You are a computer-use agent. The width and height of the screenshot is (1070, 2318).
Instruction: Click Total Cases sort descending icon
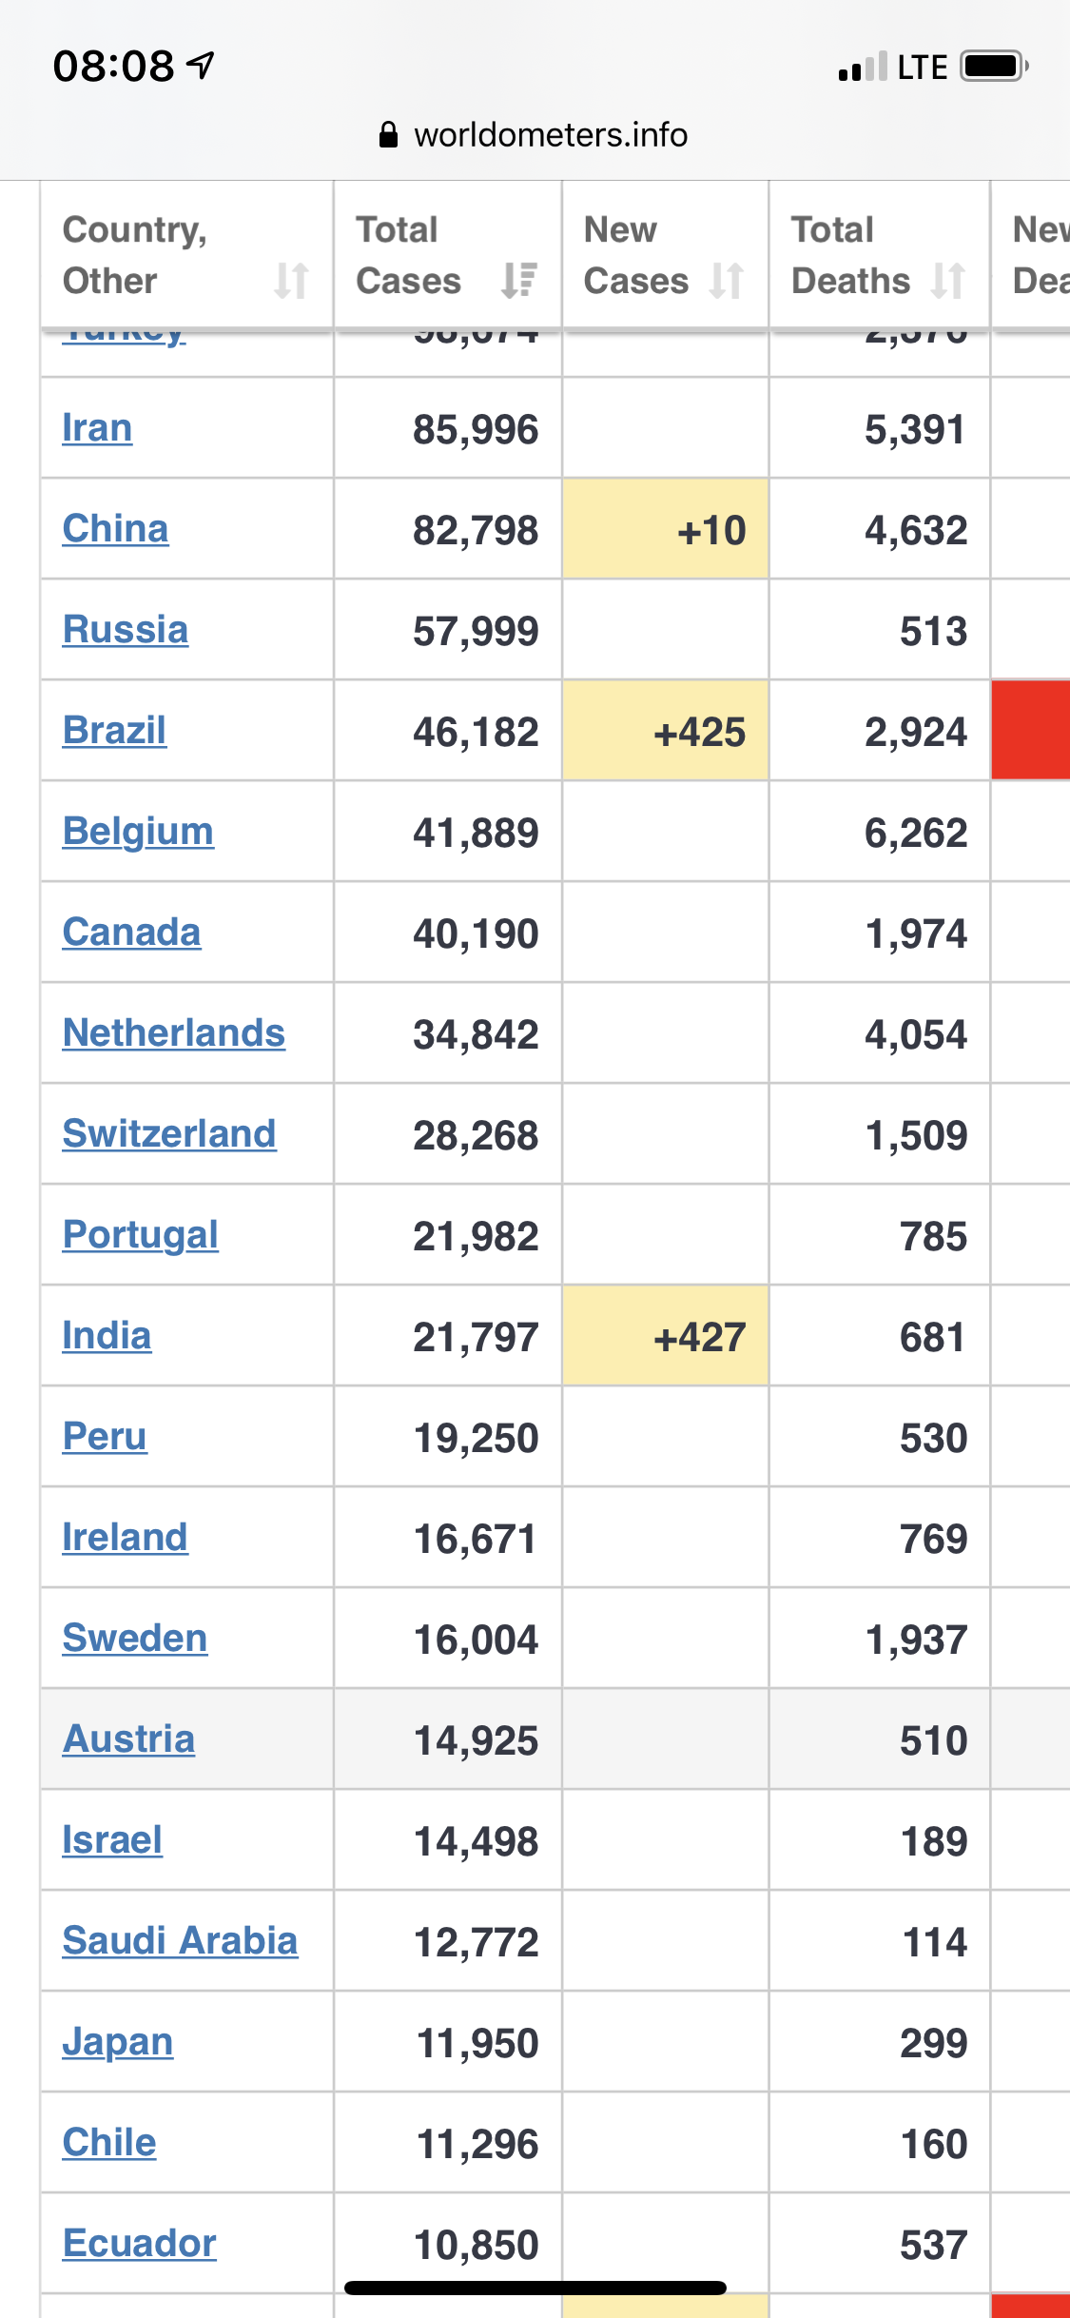519,281
